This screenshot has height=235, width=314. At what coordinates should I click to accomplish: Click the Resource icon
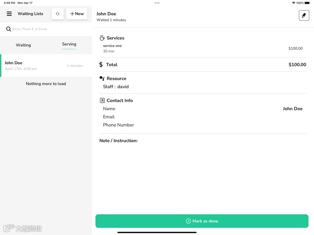[102, 78]
